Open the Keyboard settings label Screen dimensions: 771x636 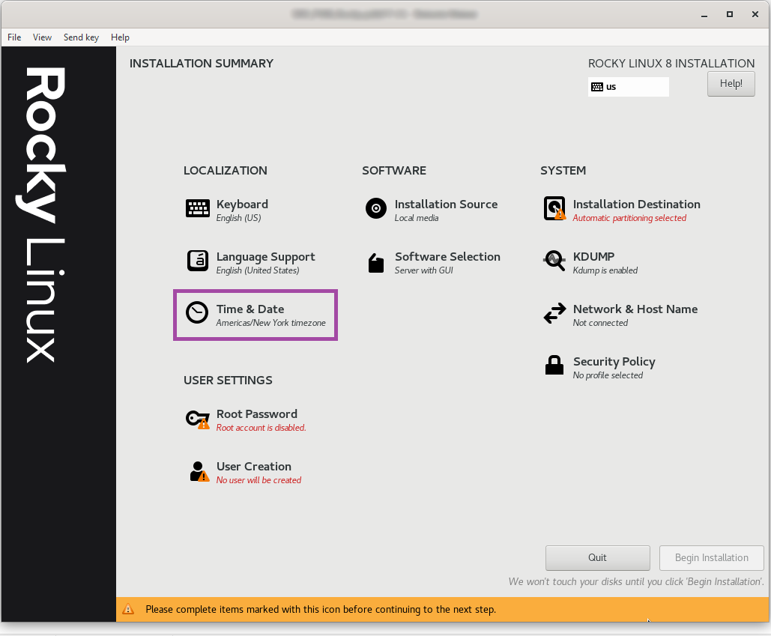pos(243,204)
